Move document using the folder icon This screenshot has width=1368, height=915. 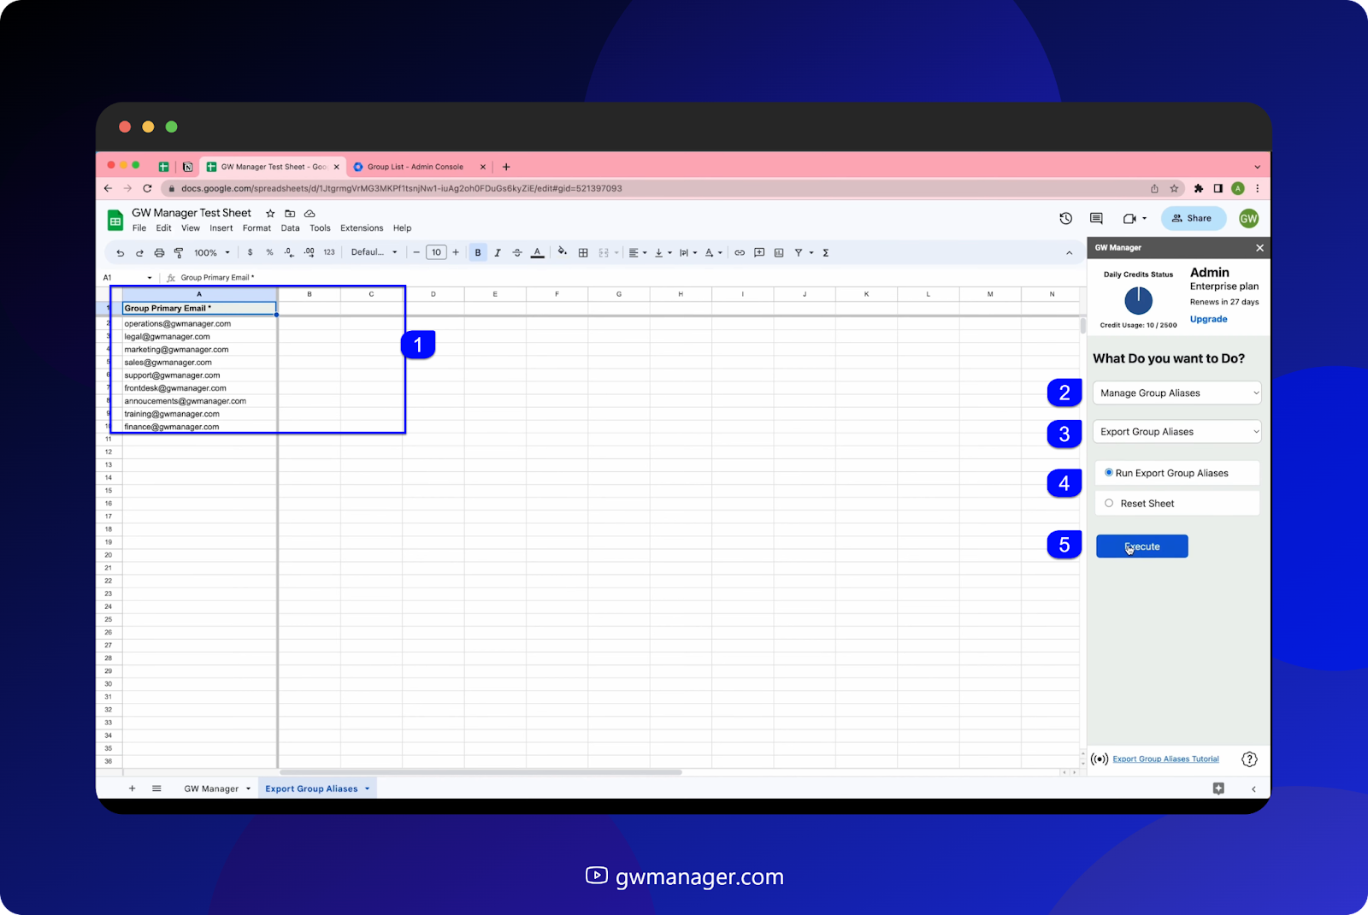point(290,214)
